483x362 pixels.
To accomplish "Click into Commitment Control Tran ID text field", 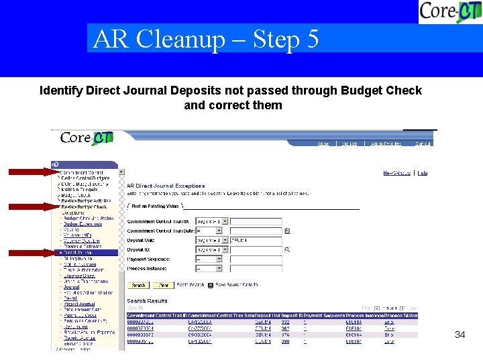I will click(x=256, y=221).
